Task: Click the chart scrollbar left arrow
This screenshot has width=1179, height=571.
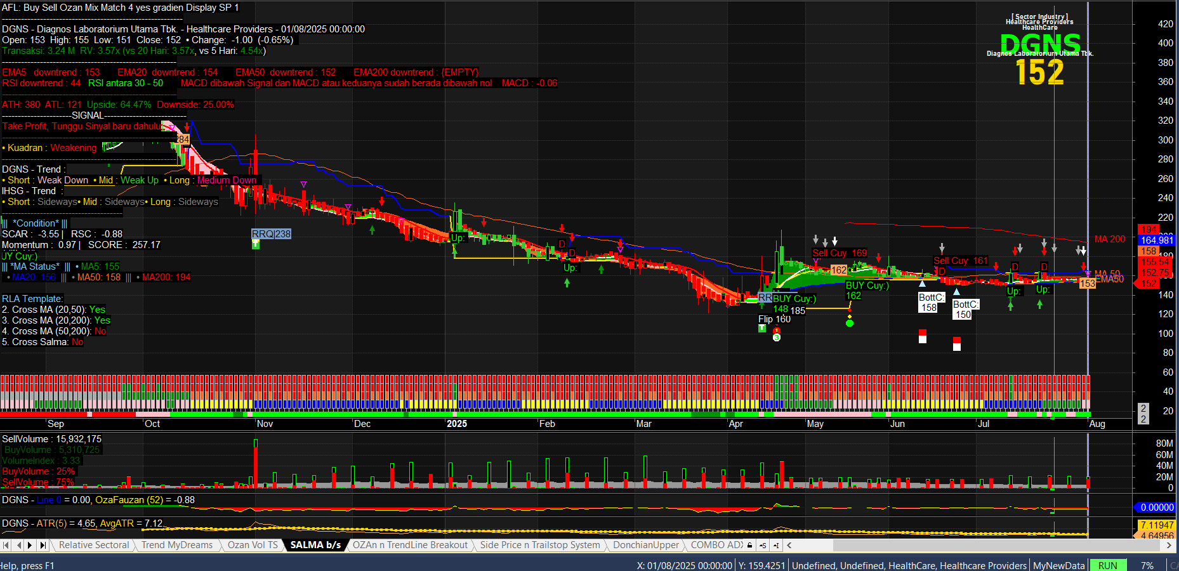Action: [x=789, y=545]
